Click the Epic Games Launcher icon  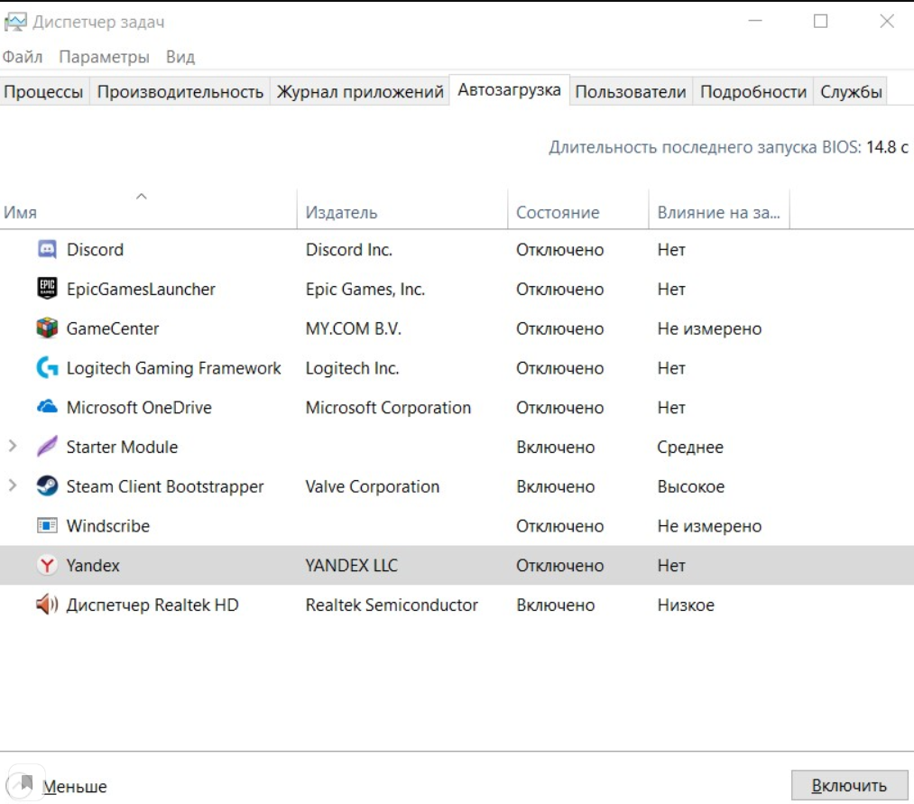click(47, 289)
